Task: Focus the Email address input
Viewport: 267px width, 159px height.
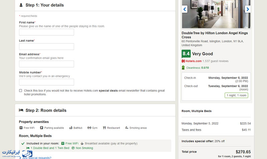Action: [46, 64]
